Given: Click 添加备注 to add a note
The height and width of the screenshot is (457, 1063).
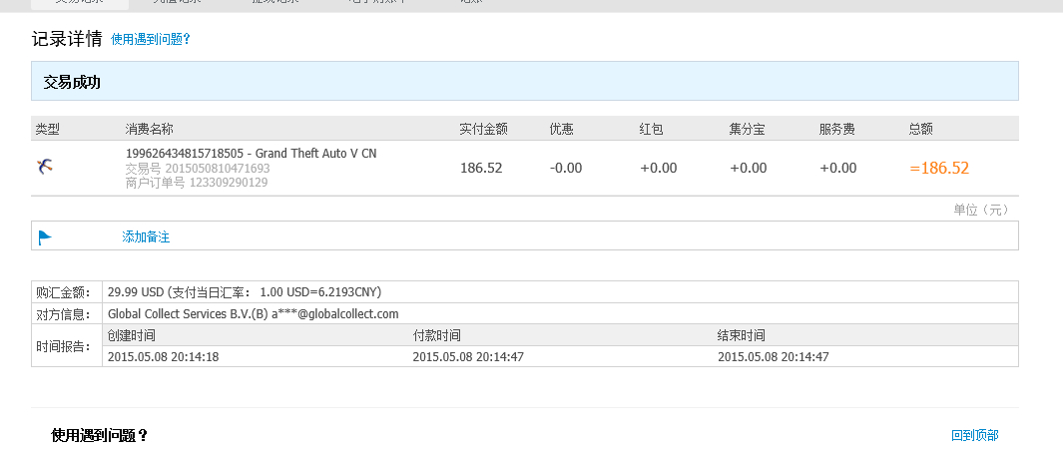Looking at the screenshot, I should point(146,236).
